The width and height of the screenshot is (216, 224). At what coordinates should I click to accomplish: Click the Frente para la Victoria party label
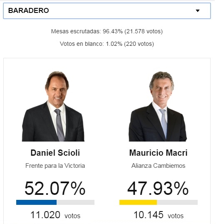point(55,166)
